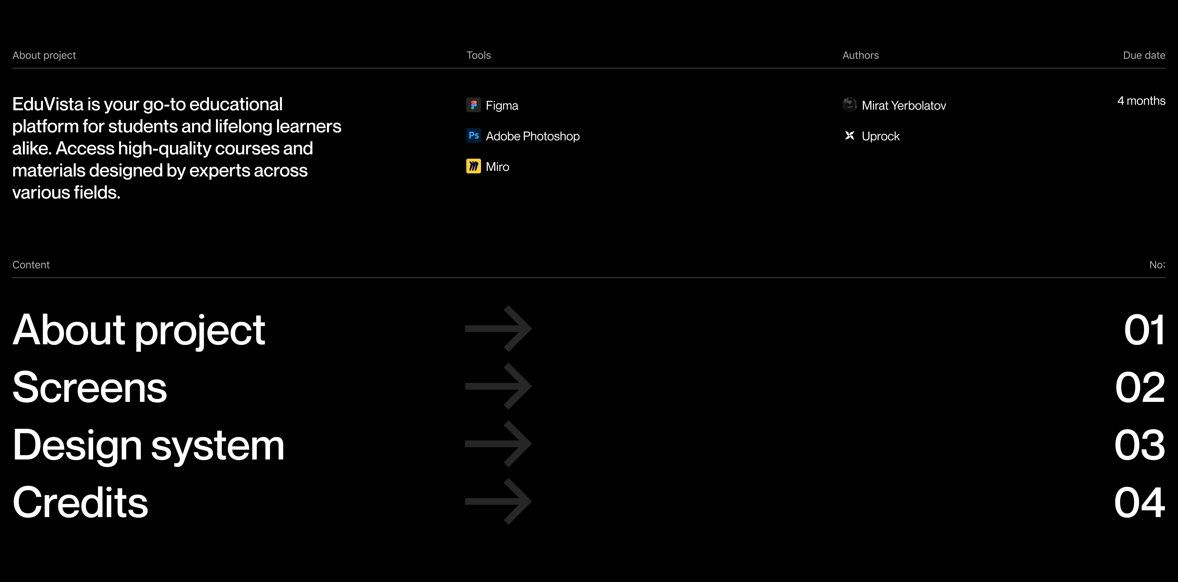This screenshot has width=1178, height=582.
Task: Open the Design system section
Action: pyautogui.click(x=148, y=445)
